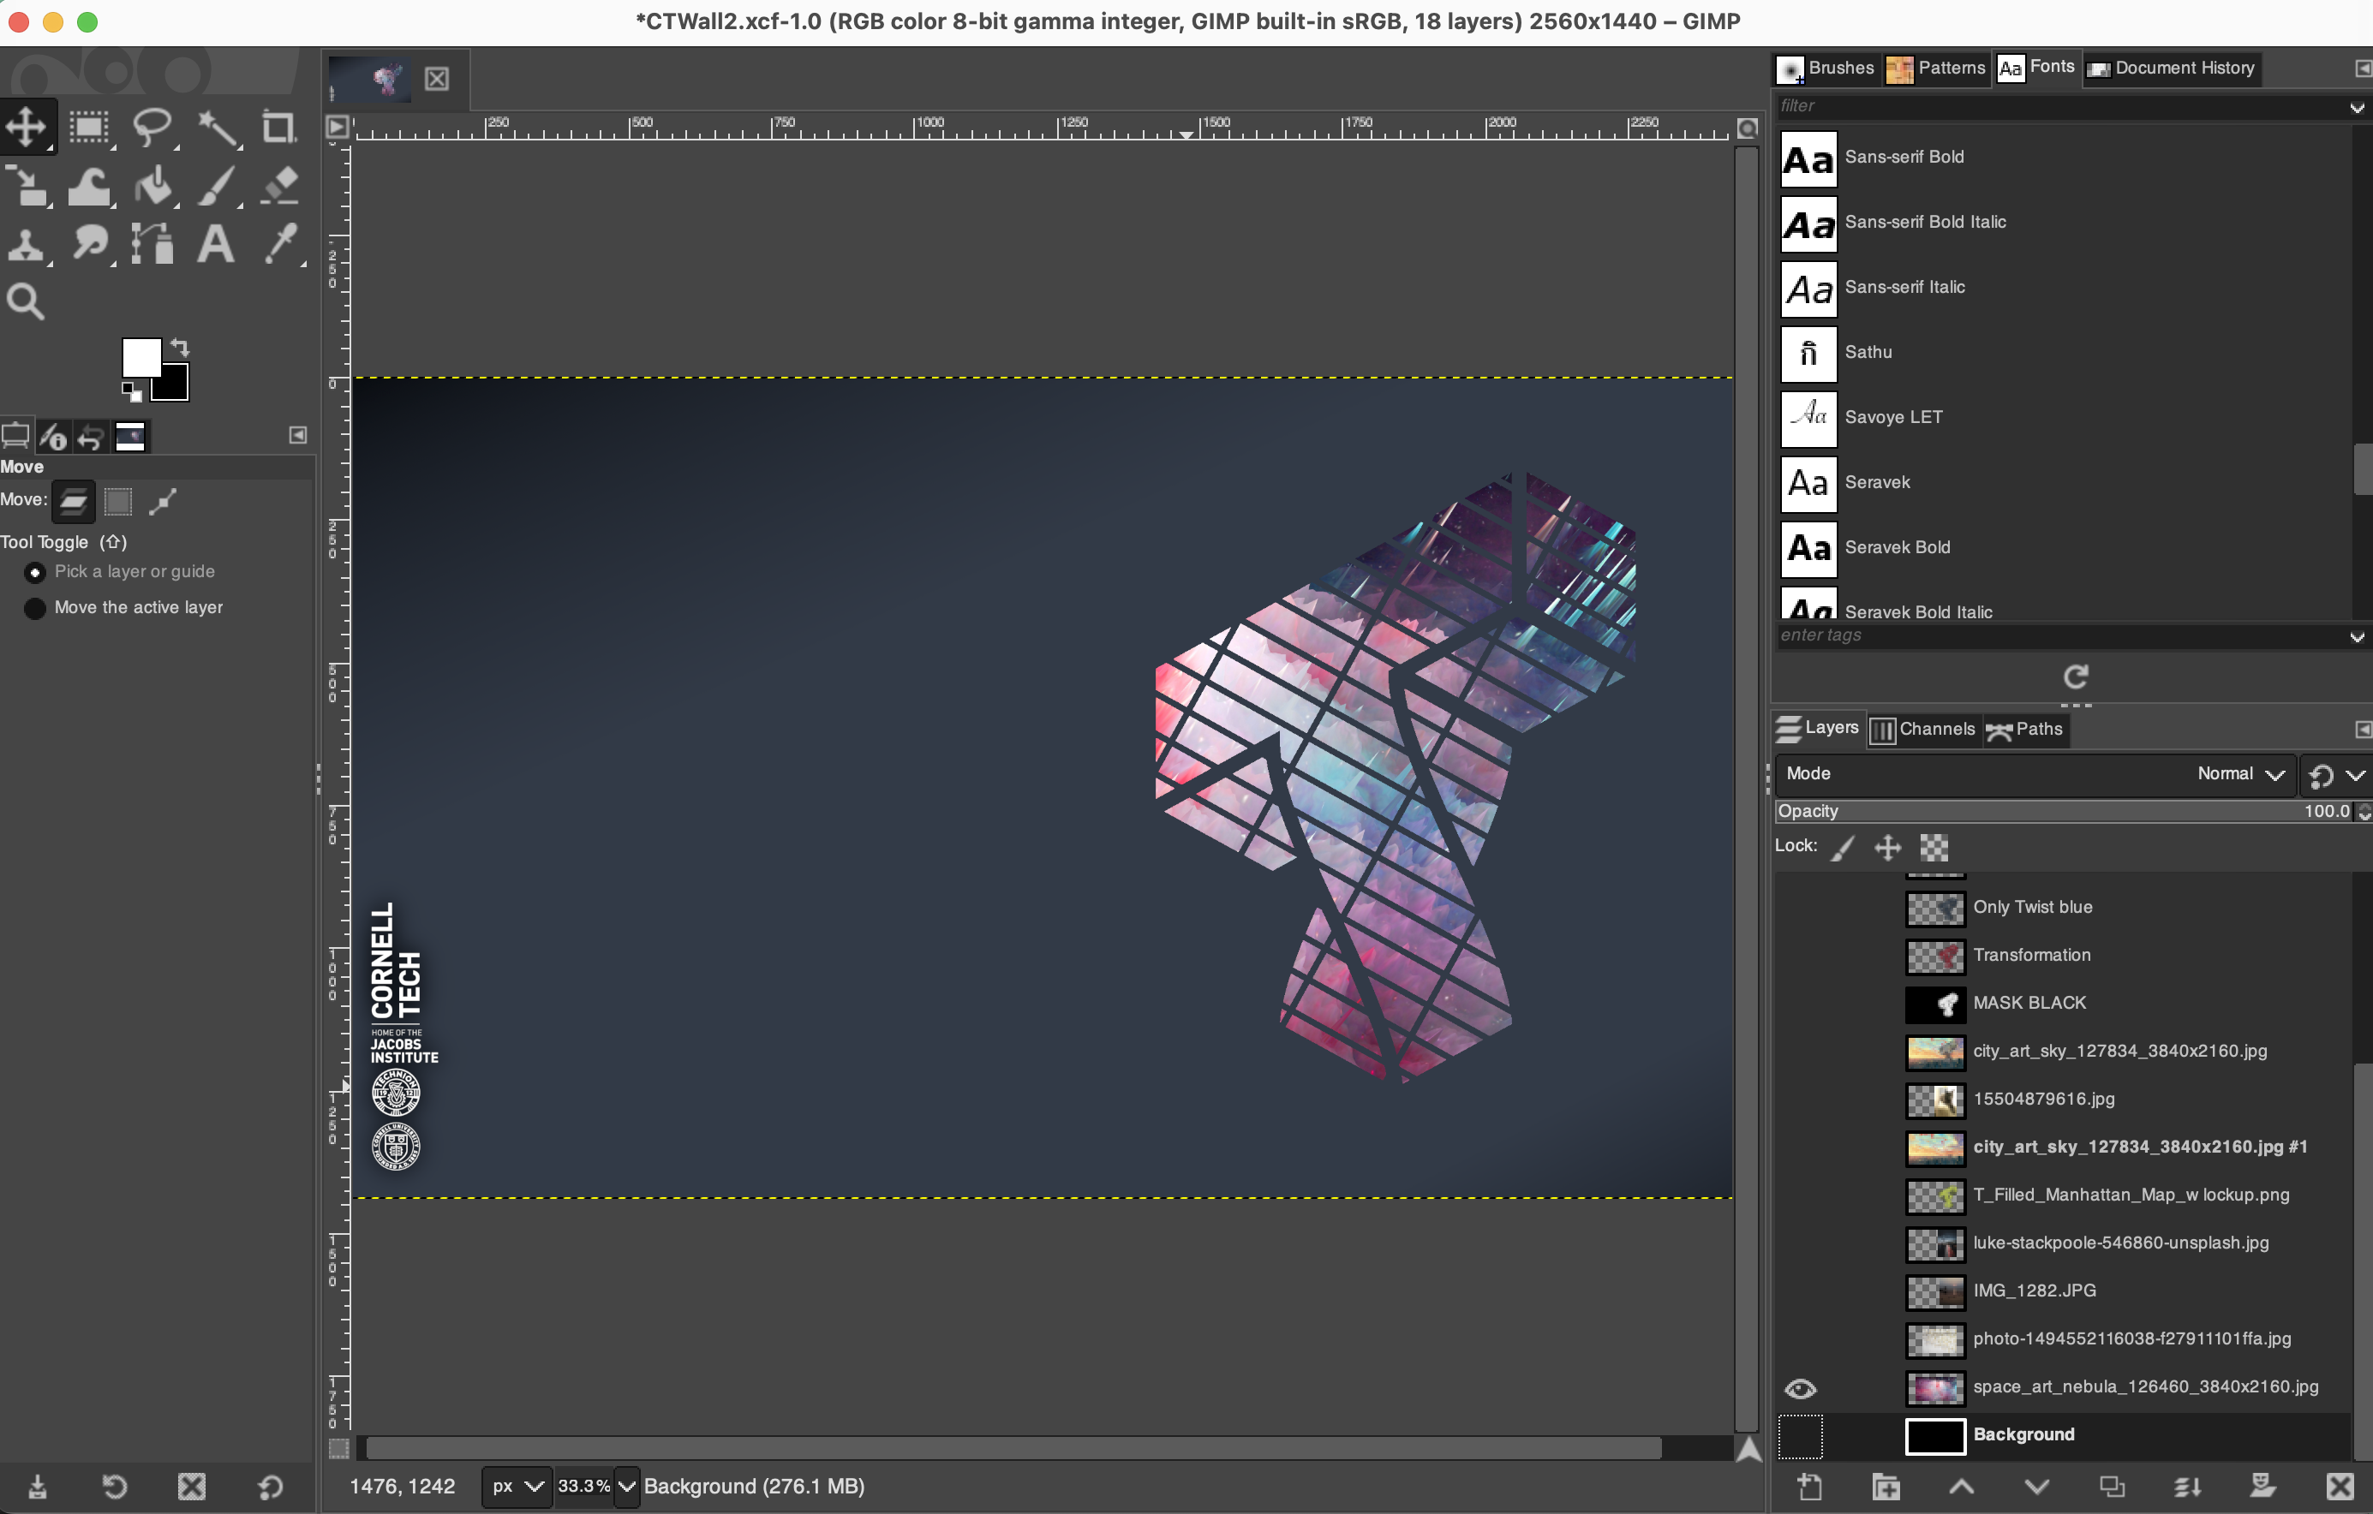Select the Bucket Fill tool

point(152,186)
